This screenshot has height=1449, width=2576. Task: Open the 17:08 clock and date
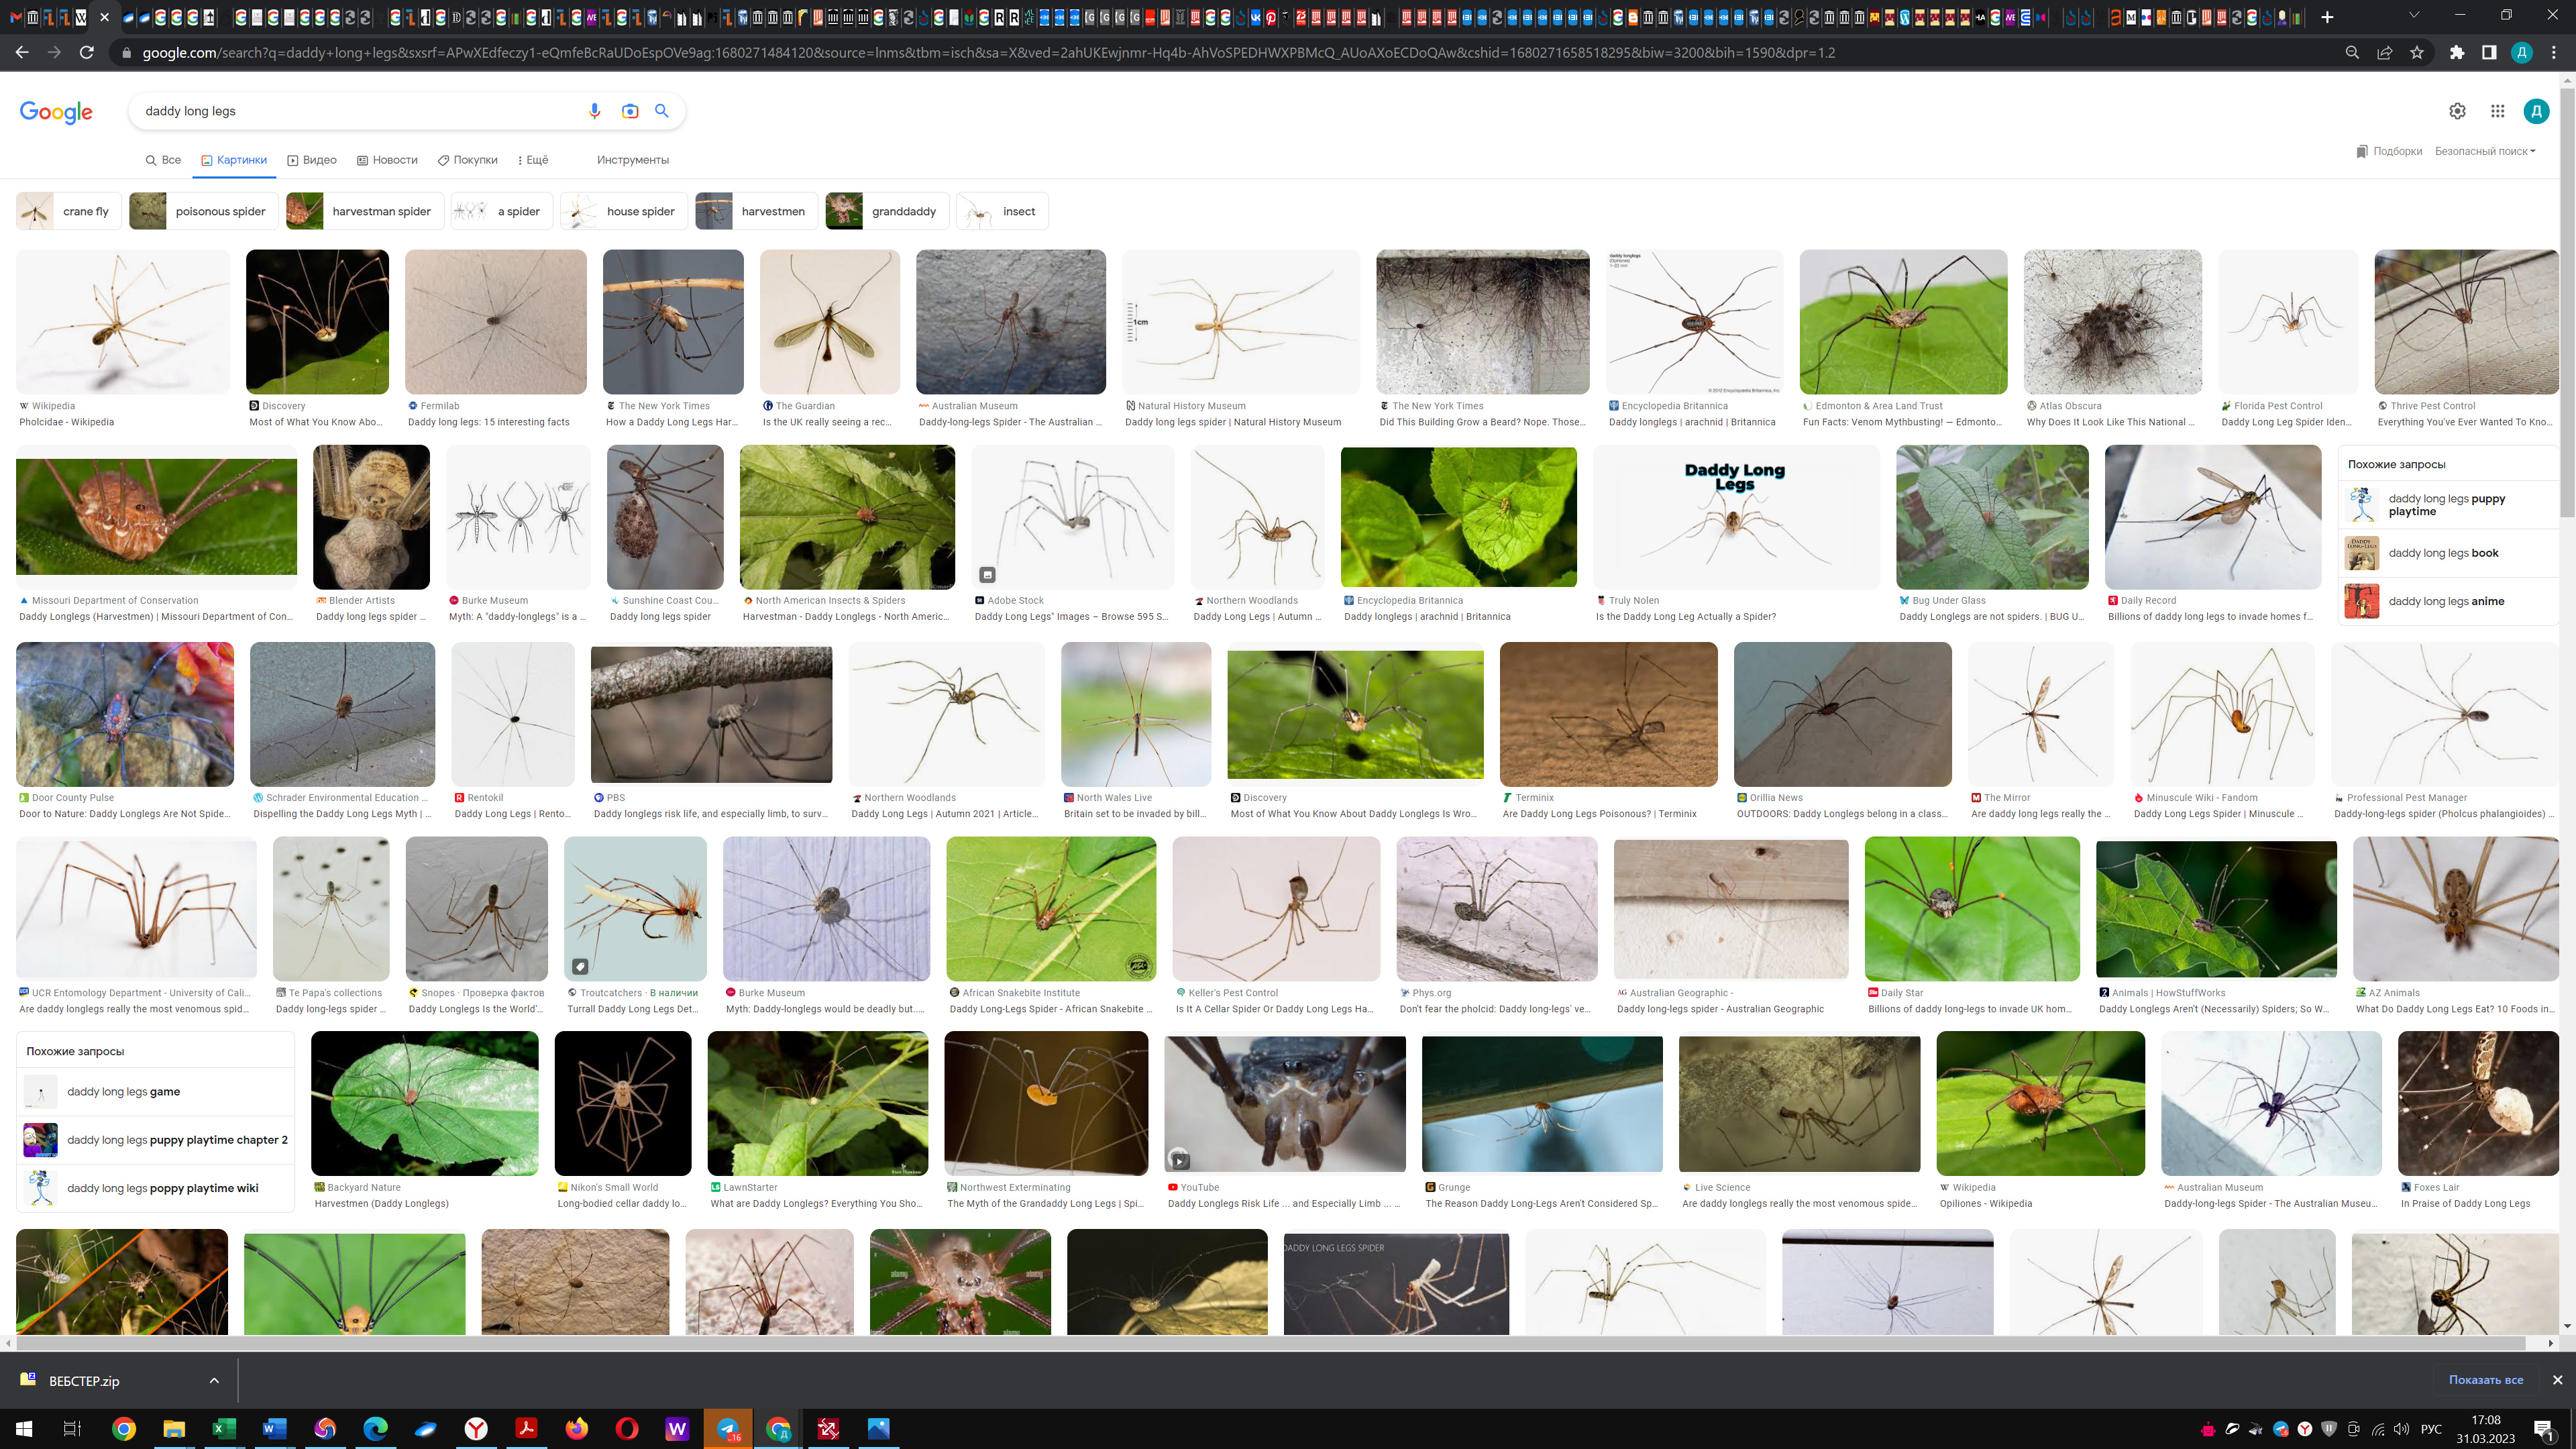(x=2486, y=1428)
